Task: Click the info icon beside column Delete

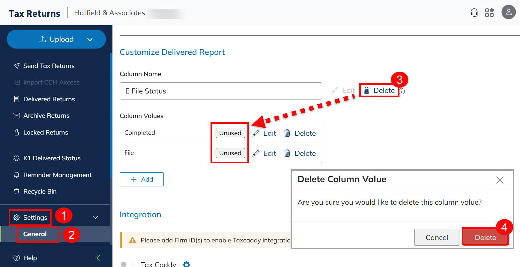Action: click(402, 91)
